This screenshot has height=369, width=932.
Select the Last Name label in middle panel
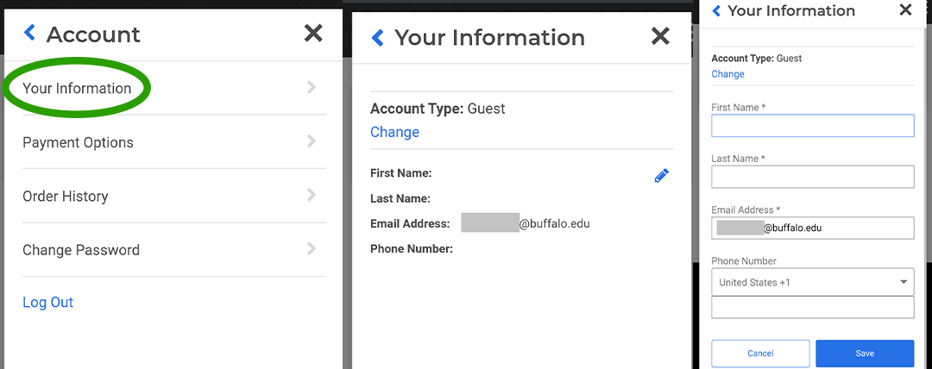point(400,199)
